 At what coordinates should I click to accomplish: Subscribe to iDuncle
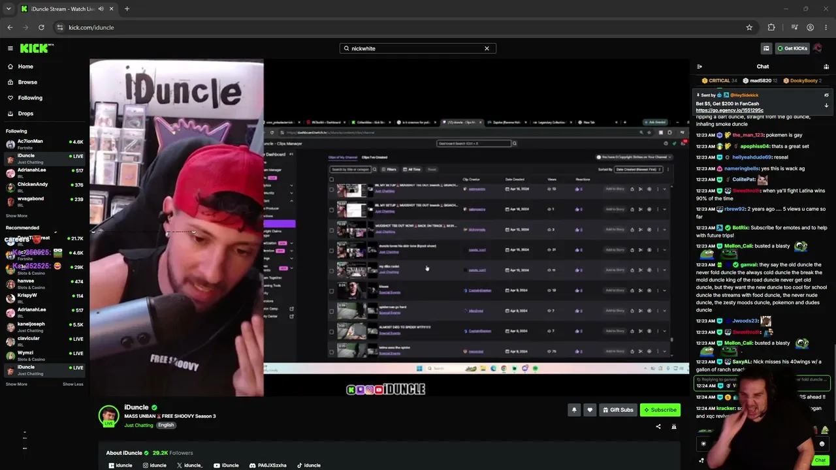pos(660,410)
